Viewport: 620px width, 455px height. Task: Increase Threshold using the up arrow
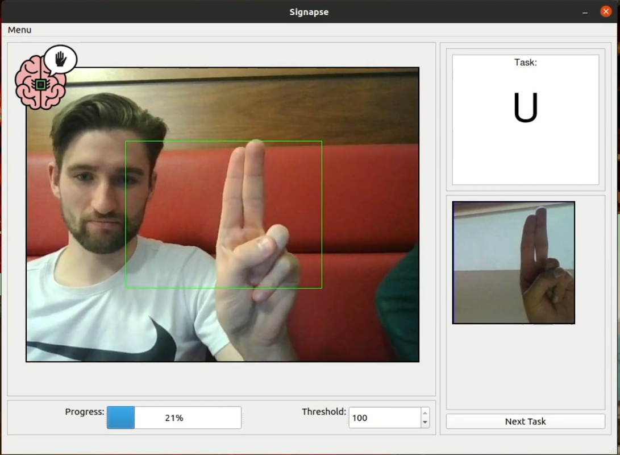(x=424, y=413)
